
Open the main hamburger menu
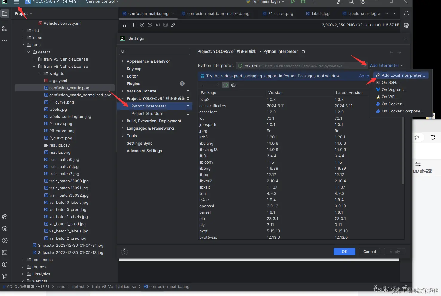[x=16, y=2]
